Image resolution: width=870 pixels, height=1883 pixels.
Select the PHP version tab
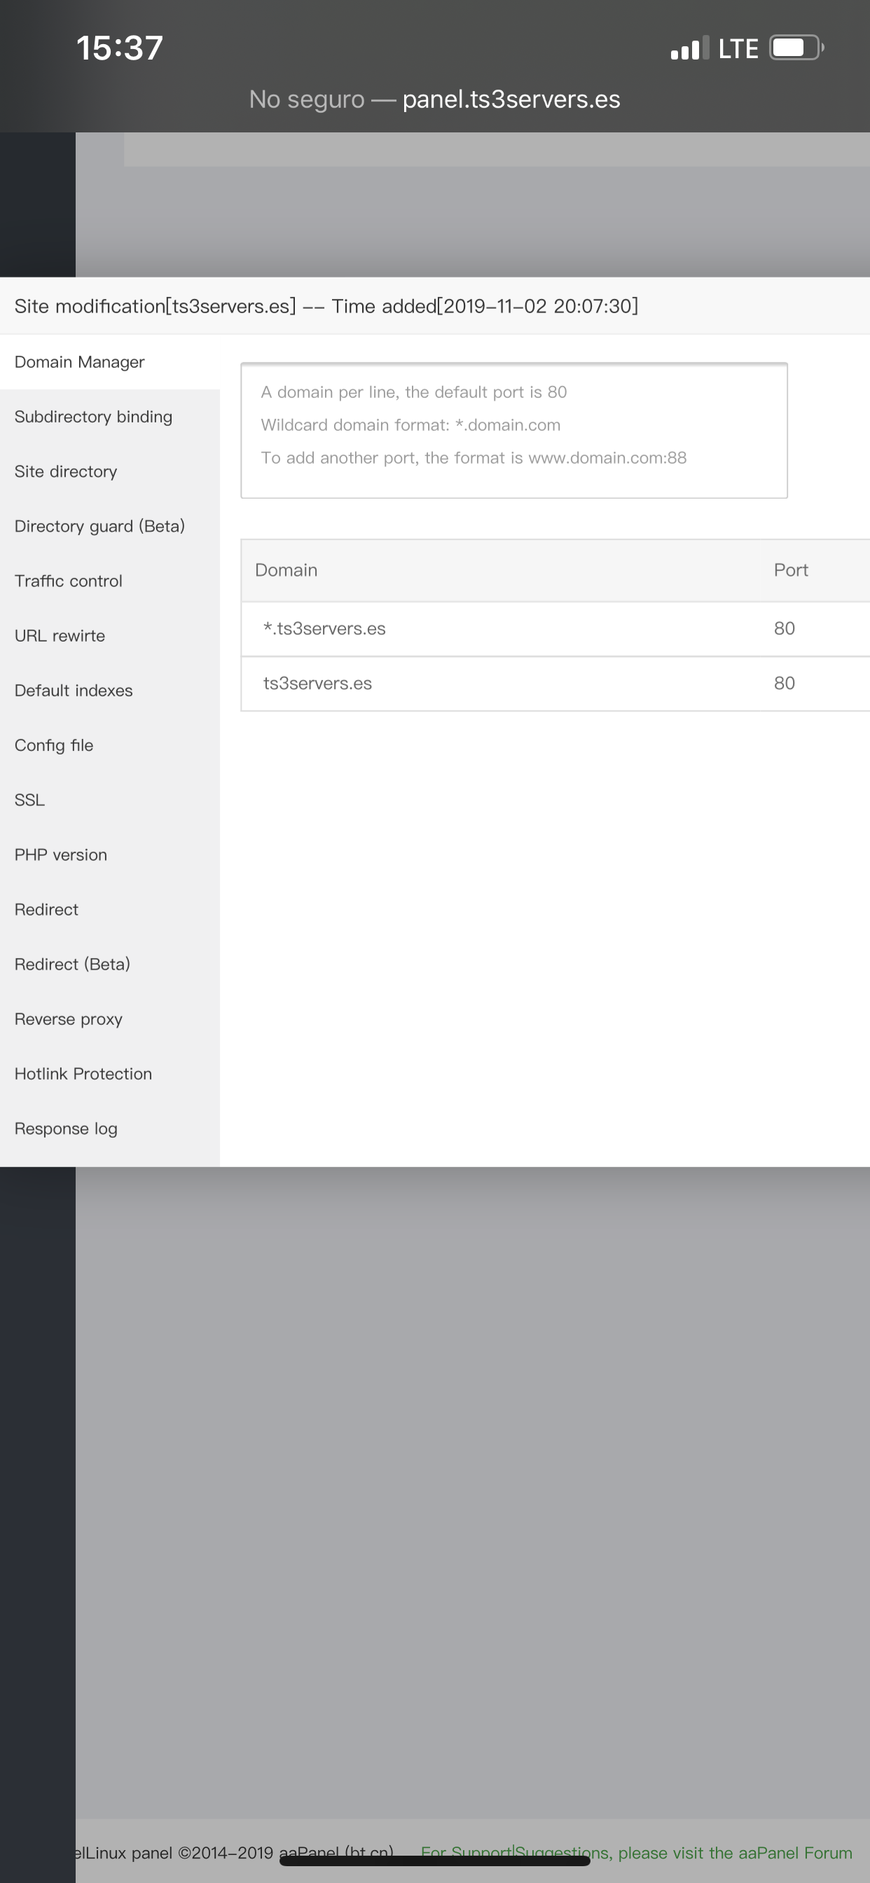click(x=61, y=855)
